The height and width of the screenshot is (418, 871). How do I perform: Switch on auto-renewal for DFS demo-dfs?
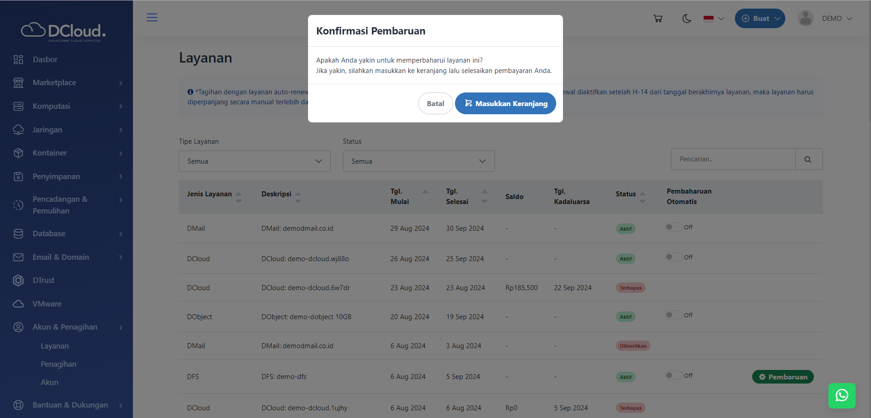click(x=673, y=375)
